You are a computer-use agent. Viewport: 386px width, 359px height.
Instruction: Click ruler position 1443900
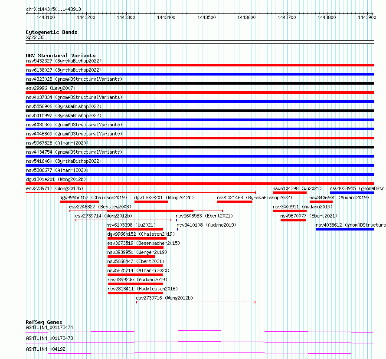click(367, 17)
